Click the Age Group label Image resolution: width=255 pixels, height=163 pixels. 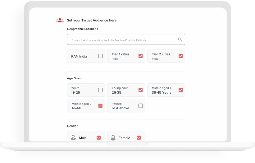[75, 78]
